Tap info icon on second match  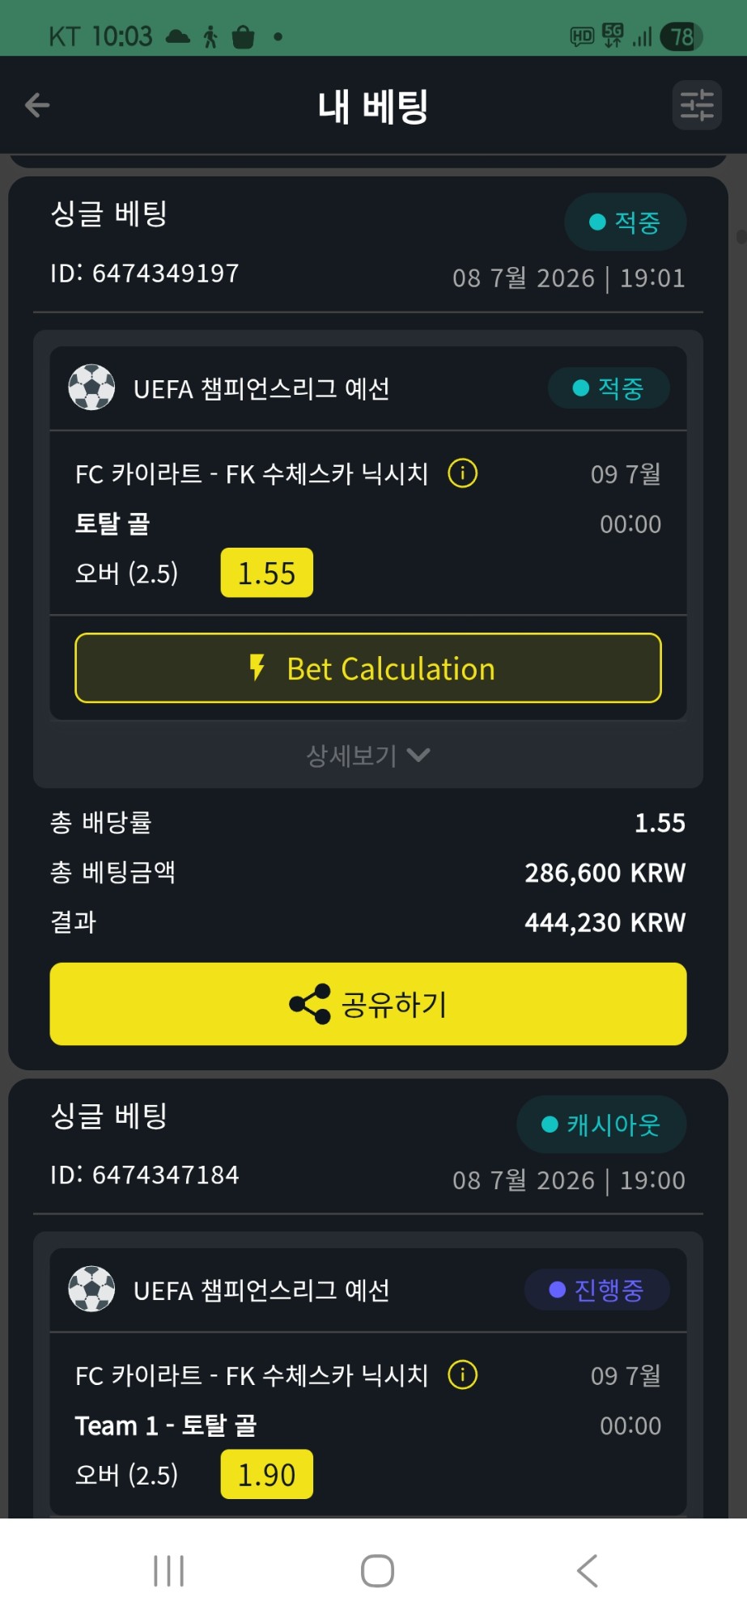(x=463, y=1374)
